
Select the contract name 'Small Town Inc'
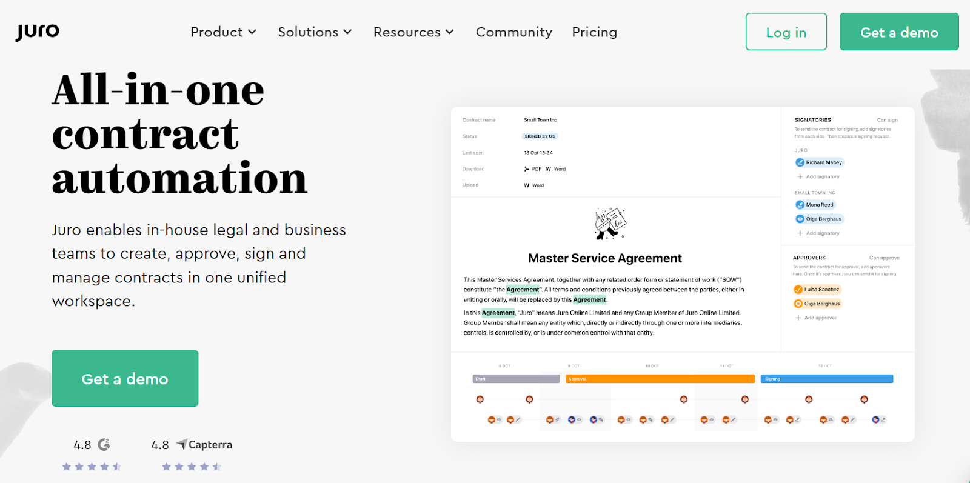tap(540, 120)
